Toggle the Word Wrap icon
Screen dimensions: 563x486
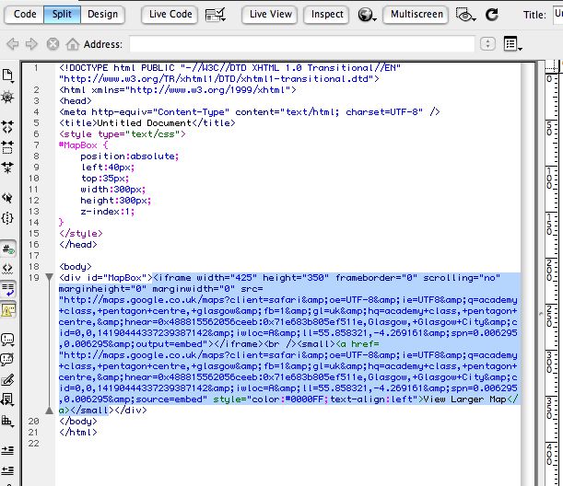point(8,288)
